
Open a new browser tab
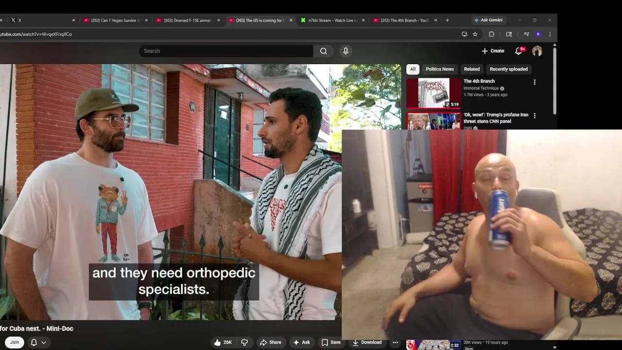click(447, 20)
